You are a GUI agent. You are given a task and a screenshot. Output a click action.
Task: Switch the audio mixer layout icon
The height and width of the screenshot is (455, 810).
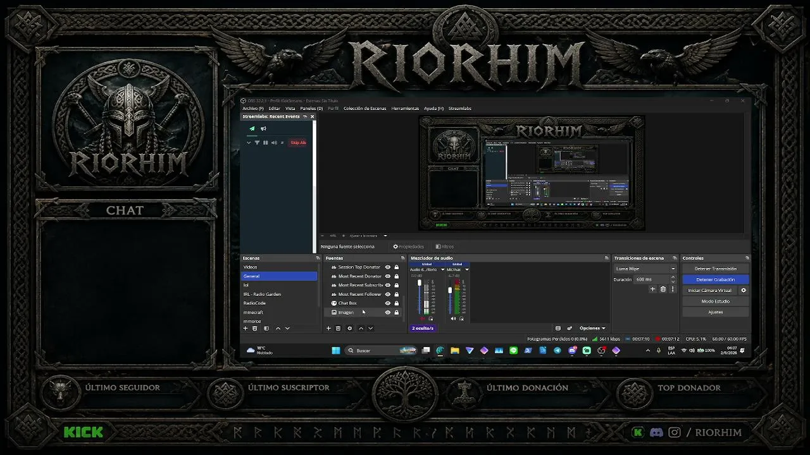pyautogui.click(x=558, y=329)
